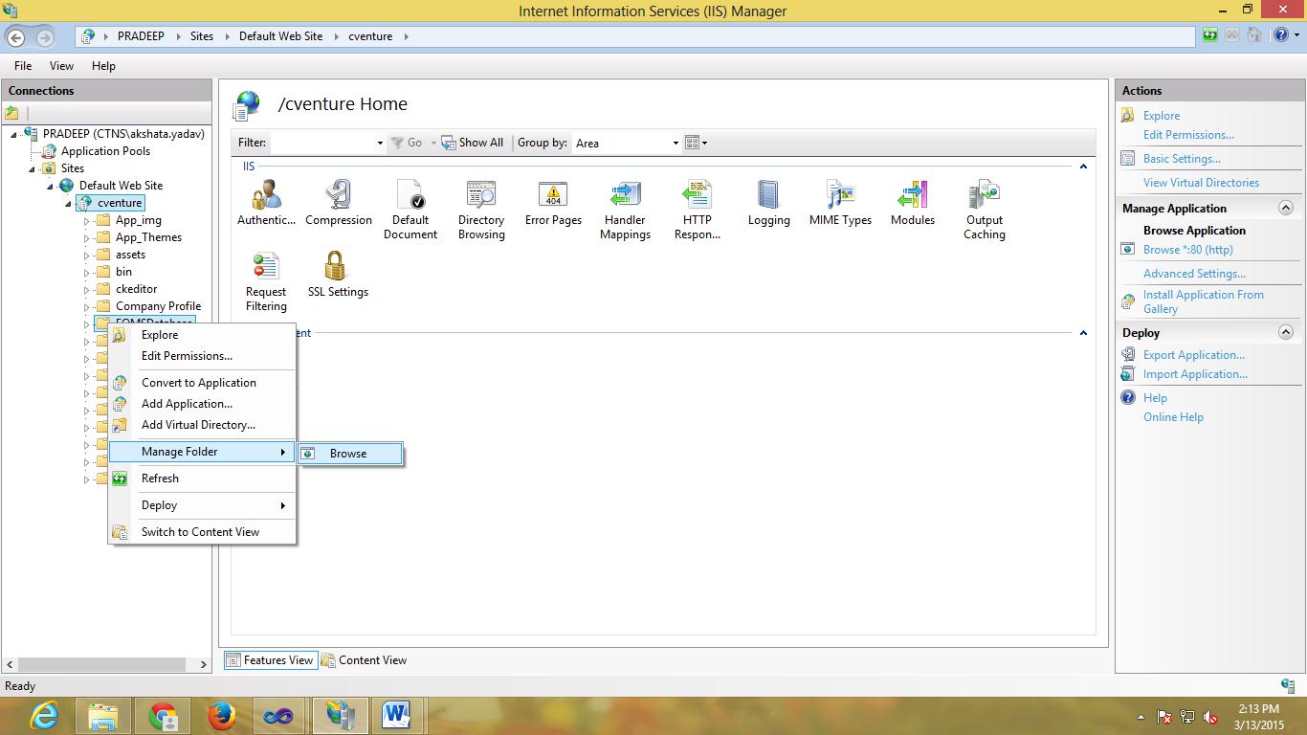This screenshot has height=735, width=1307.
Task: Select Refresh in context menu
Action: (x=202, y=479)
